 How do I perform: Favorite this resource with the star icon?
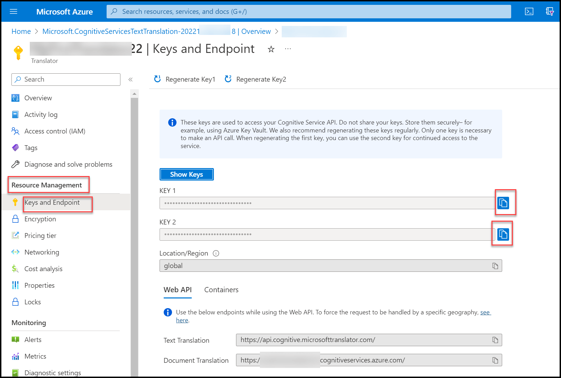(271, 49)
